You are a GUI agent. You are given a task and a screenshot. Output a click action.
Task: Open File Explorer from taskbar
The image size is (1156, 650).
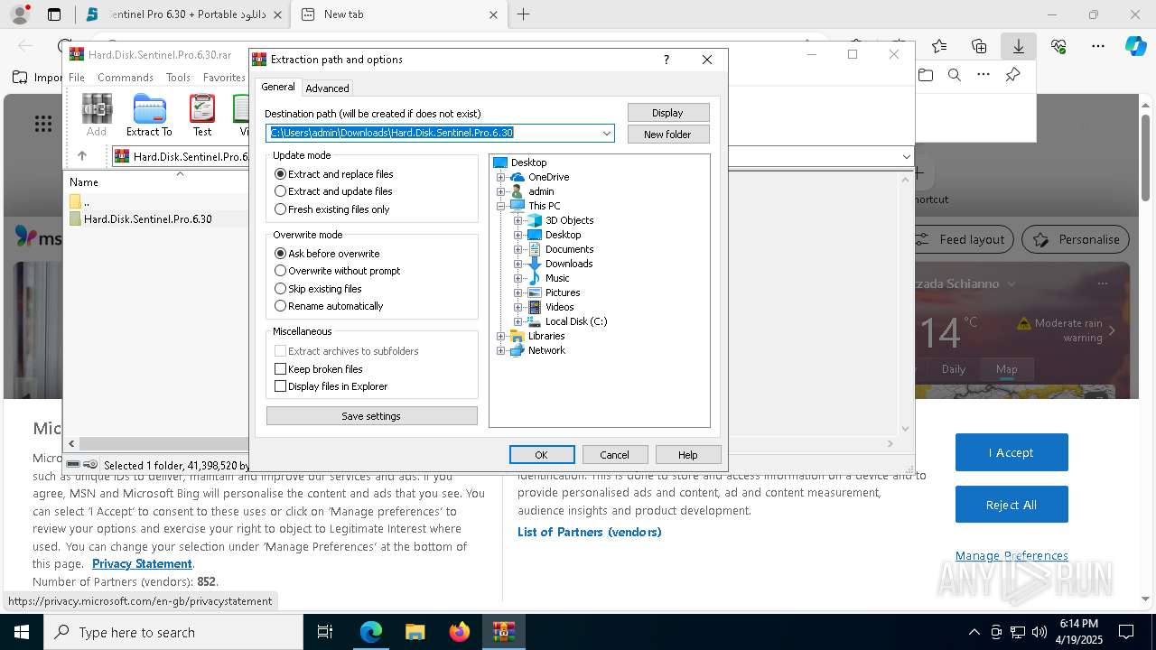coord(415,632)
